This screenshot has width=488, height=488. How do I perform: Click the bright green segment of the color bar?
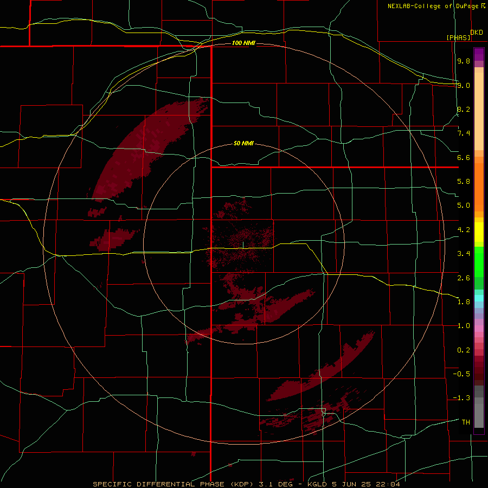click(479, 262)
